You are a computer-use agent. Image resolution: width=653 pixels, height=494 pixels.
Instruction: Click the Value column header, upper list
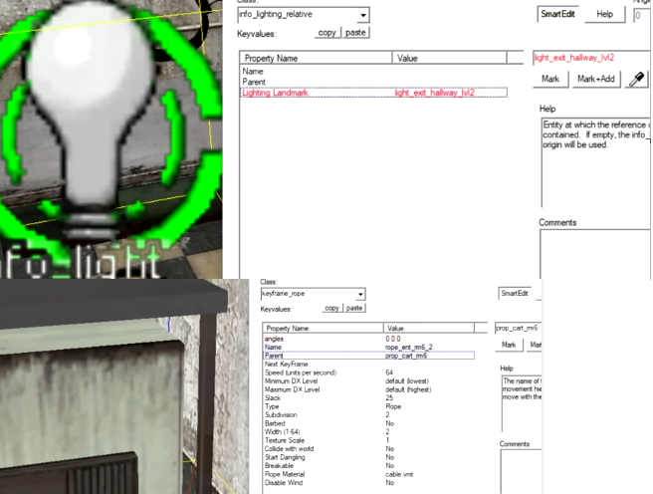point(449,59)
